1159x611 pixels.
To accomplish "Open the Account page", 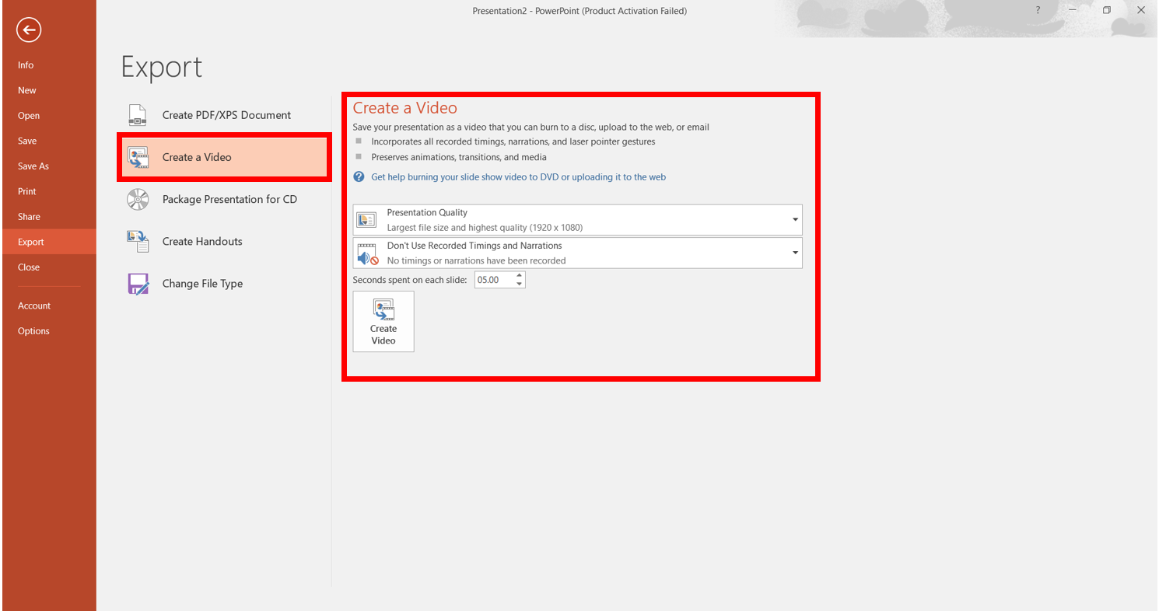I will (48, 306).
